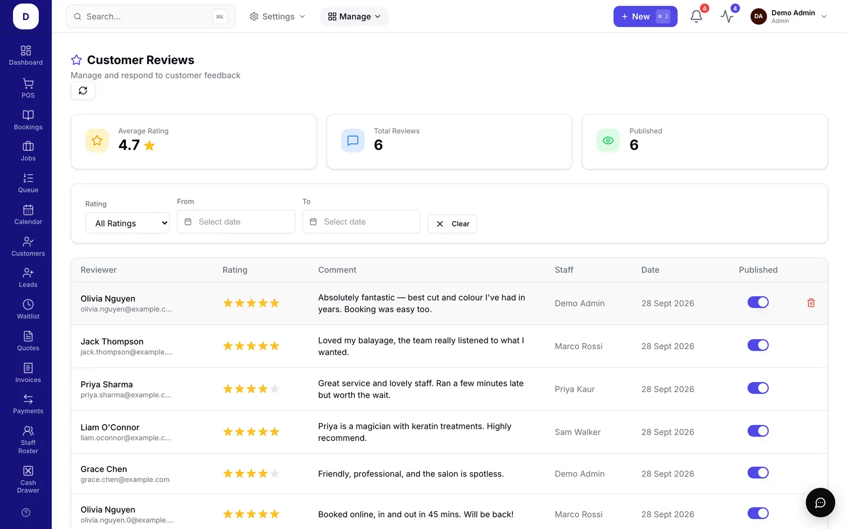
Task: Clear the review filters
Action: pos(452,224)
